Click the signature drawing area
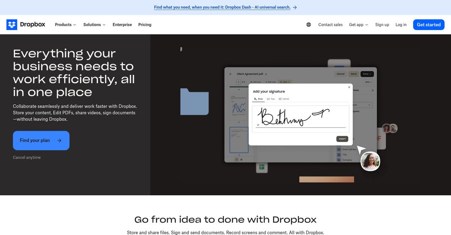451x235 pixels. [x=301, y=119]
